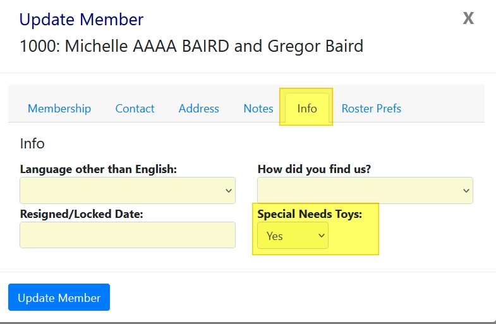Click the Special Needs Toys label

[x=310, y=214]
